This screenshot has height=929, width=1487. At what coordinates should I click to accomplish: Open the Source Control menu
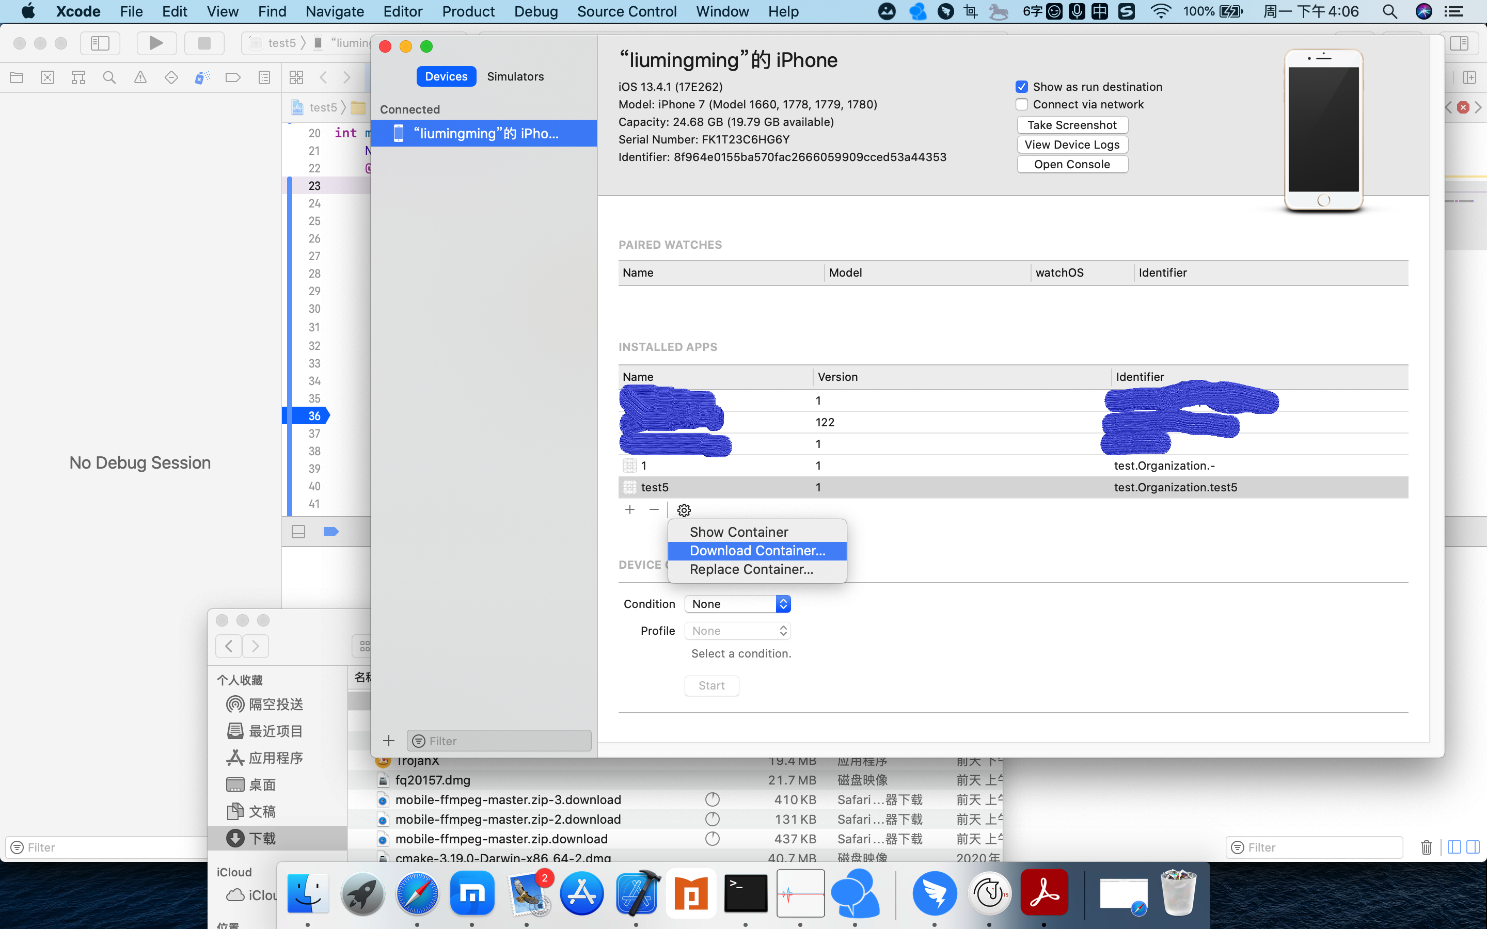coord(626,12)
